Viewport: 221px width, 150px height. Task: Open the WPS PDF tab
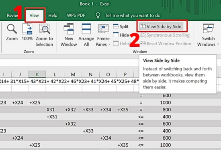[76, 15]
